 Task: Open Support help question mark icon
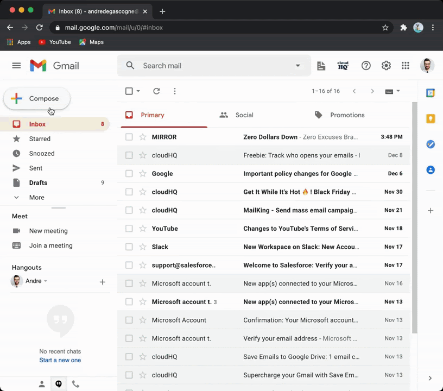coord(366,66)
